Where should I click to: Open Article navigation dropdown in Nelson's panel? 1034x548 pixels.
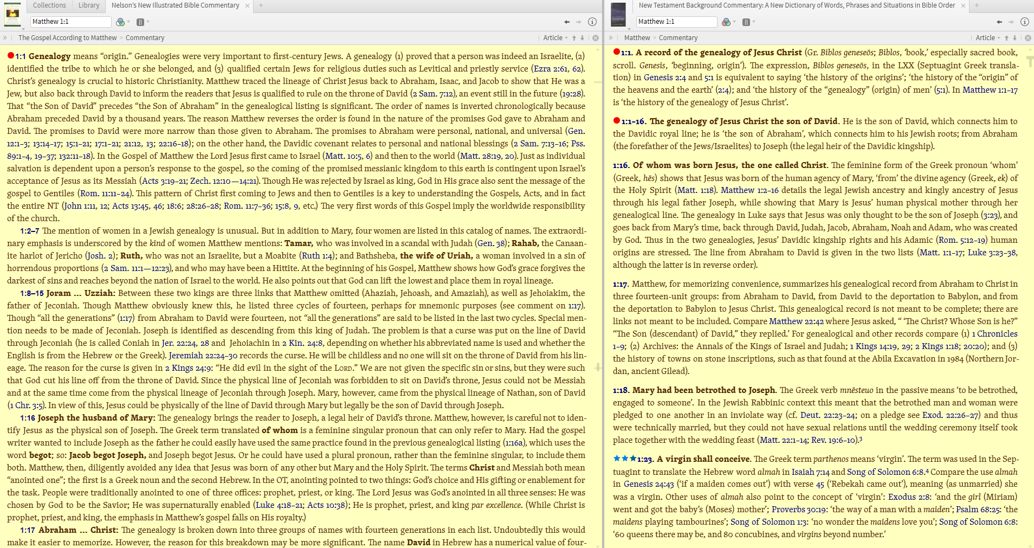pos(555,38)
